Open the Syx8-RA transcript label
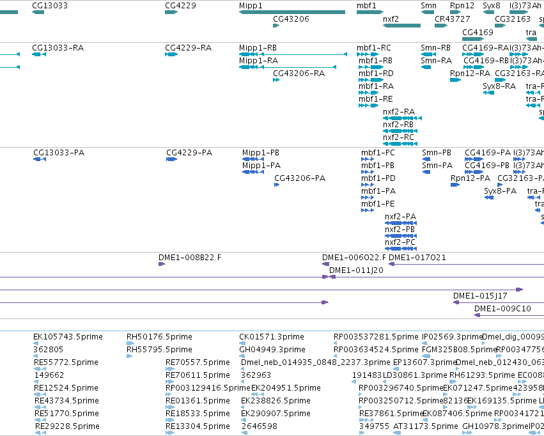This screenshot has height=436, width=544. tap(499, 86)
